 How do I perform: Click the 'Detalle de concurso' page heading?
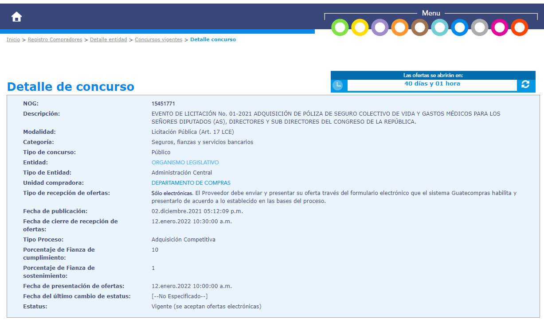[71, 86]
